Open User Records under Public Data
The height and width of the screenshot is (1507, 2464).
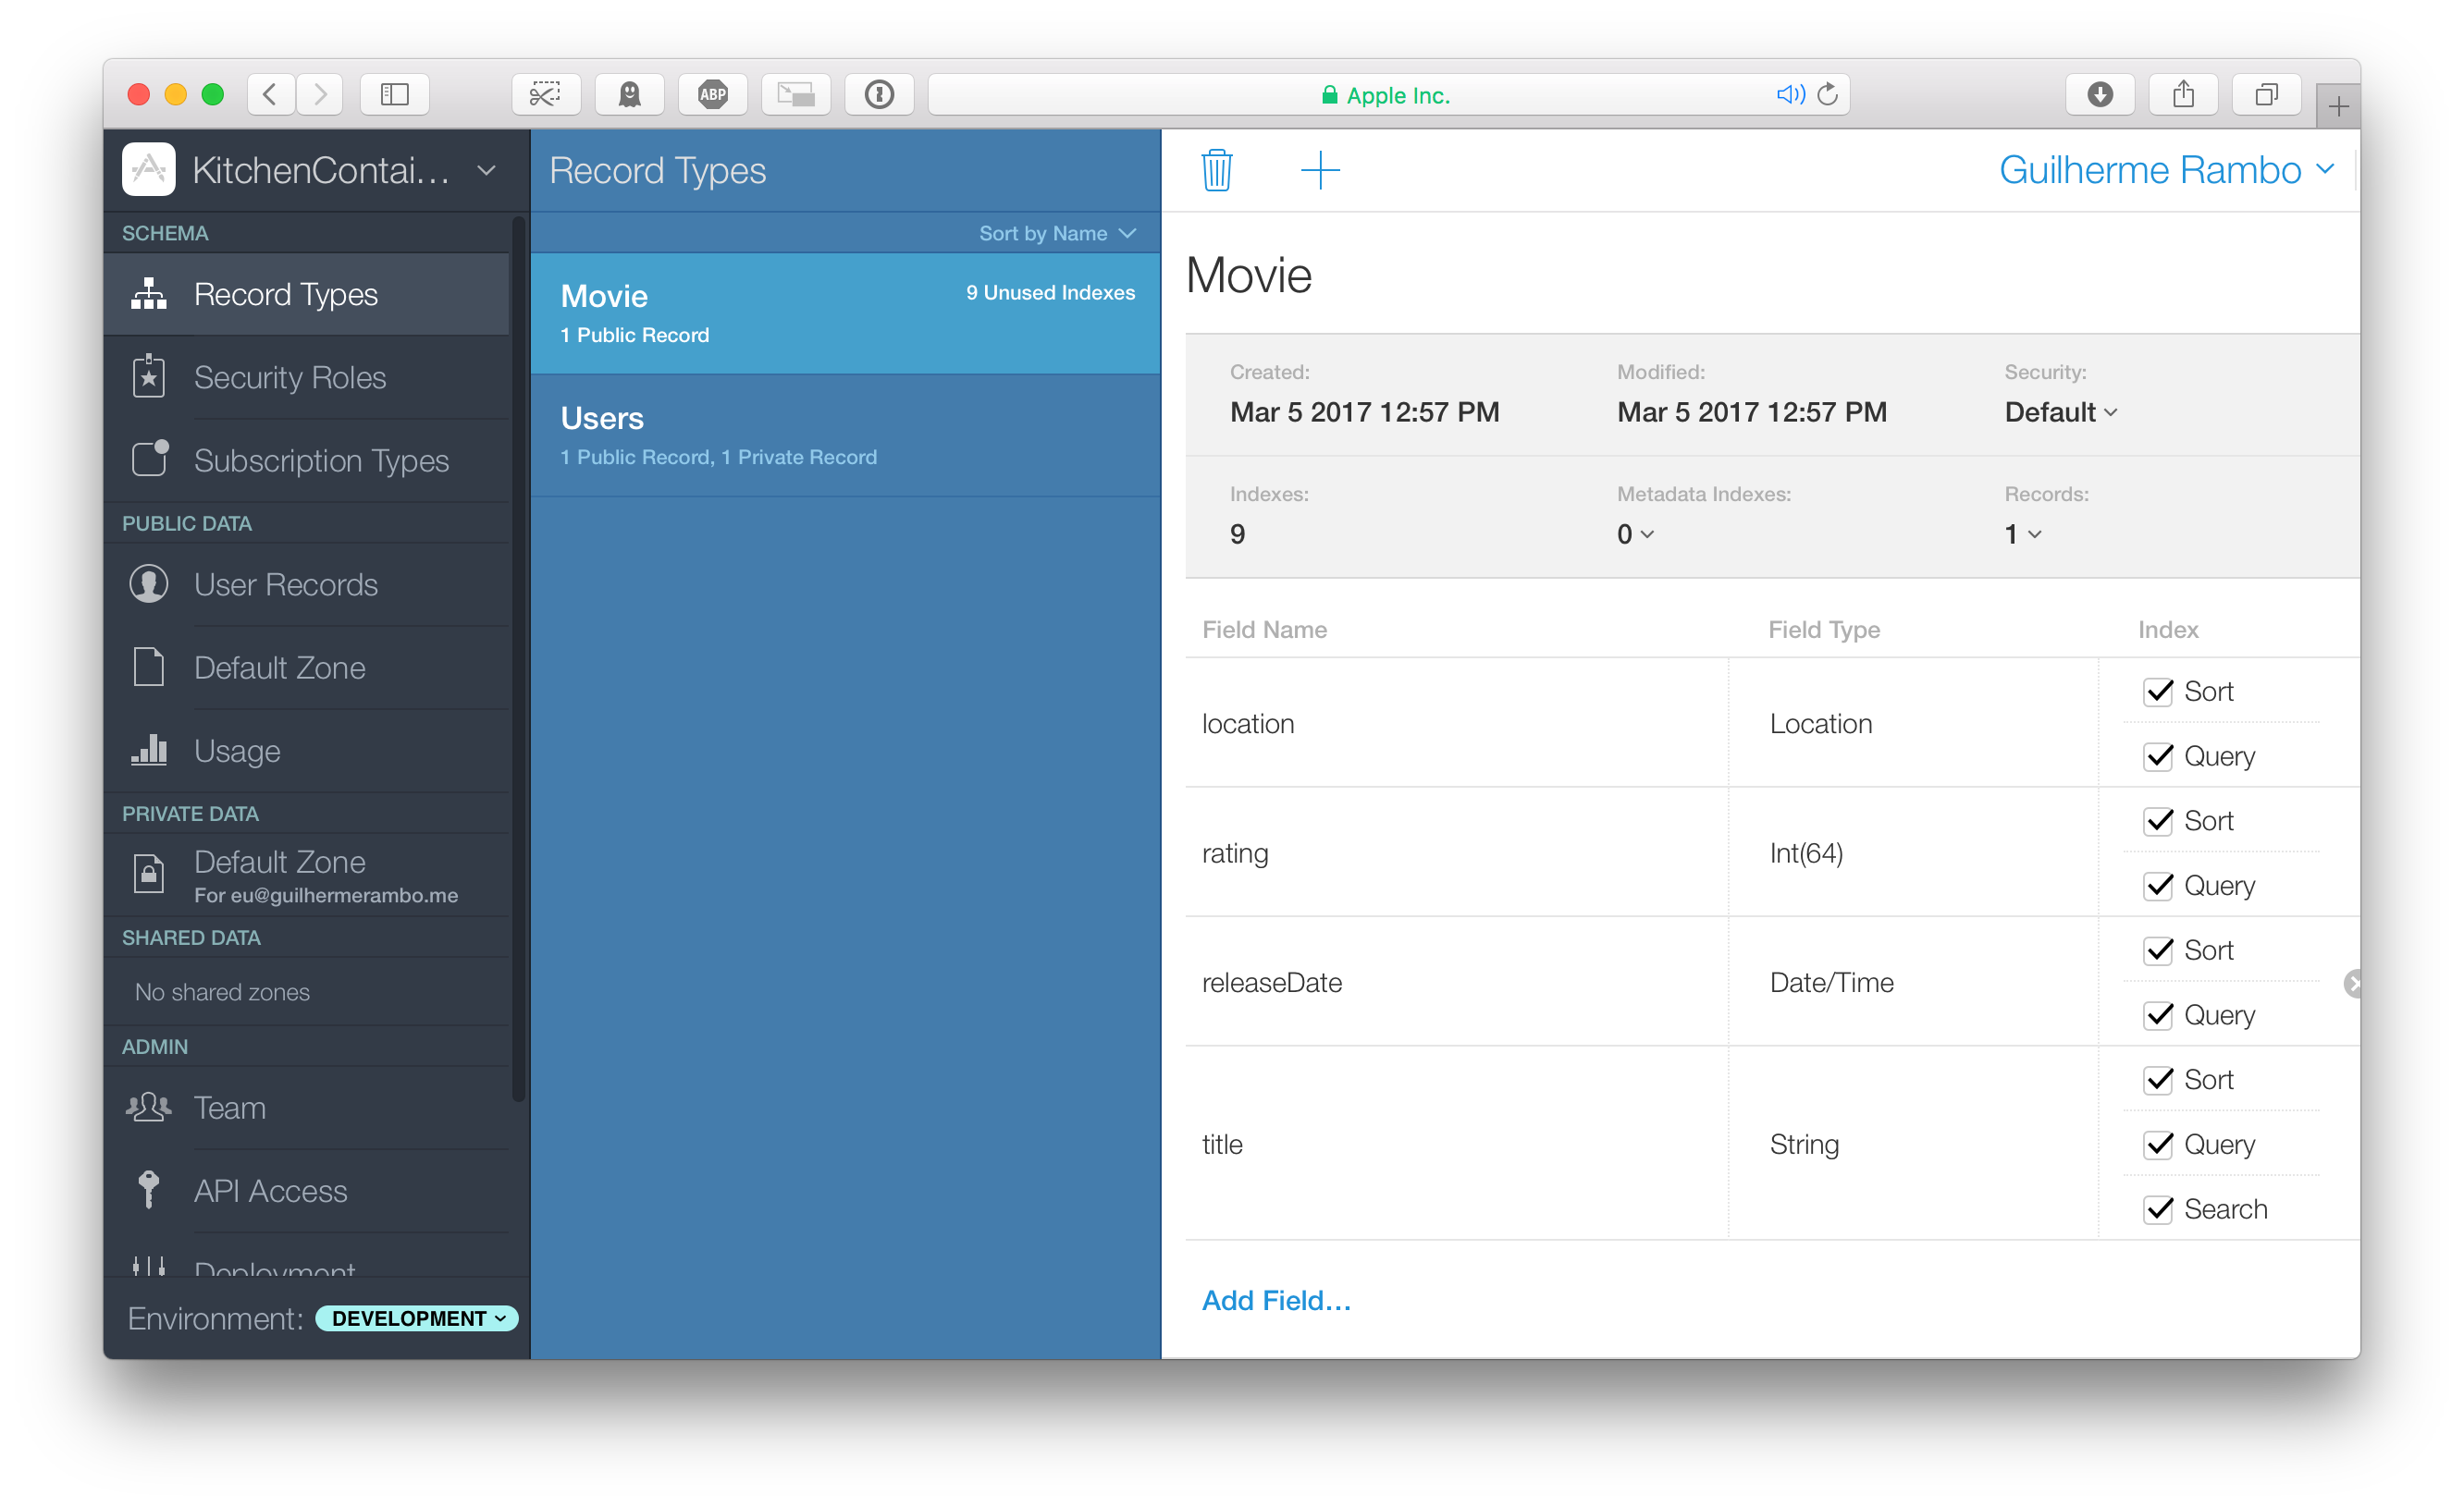click(307, 583)
